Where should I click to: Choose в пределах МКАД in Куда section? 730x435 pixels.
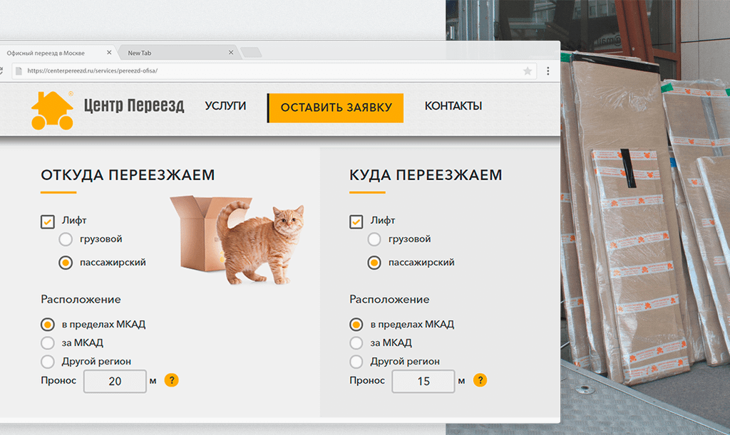356,325
